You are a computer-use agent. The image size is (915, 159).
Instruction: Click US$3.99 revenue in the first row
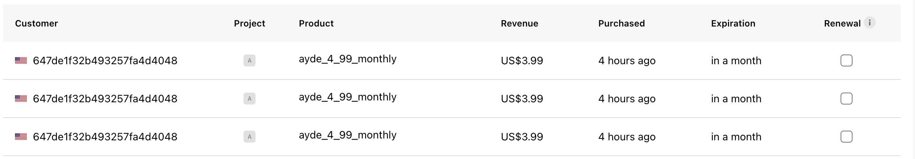click(522, 60)
